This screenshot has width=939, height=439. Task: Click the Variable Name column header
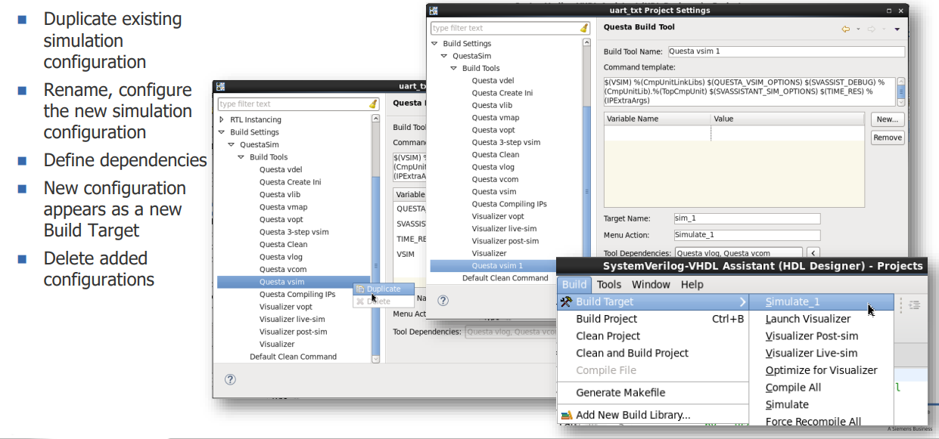pyautogui.click(x=658, y=119)
